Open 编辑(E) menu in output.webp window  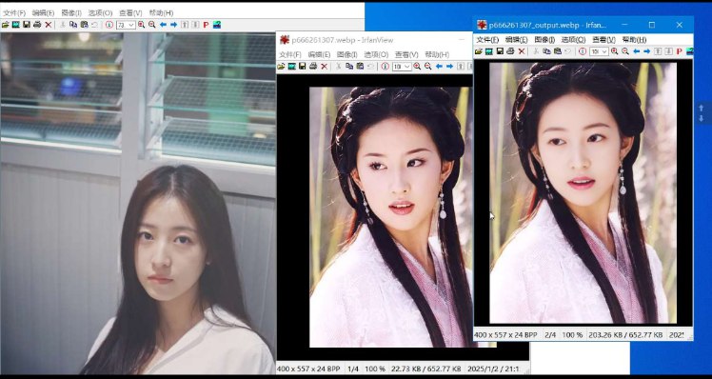[x=516, y=40]
